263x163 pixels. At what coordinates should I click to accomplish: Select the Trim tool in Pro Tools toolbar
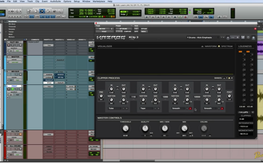pyautogui.click(x=36, y=11)
